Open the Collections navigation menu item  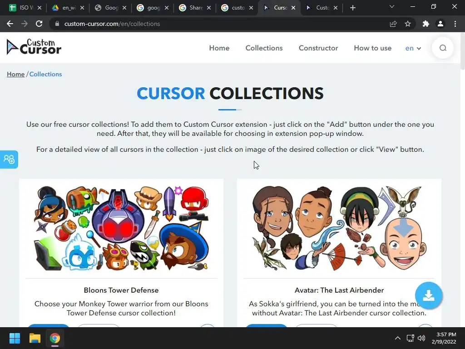coord(264,48)
